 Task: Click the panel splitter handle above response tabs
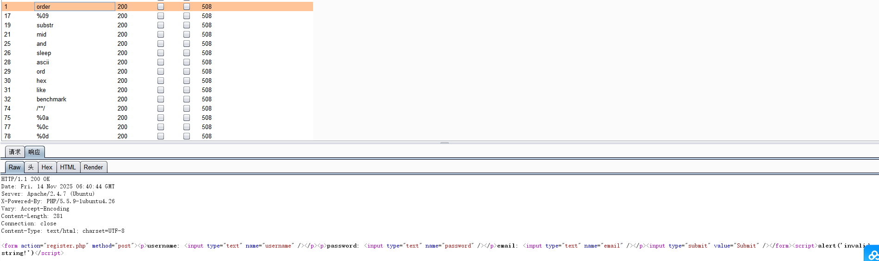pyautogui.click(x=444, y=143)
